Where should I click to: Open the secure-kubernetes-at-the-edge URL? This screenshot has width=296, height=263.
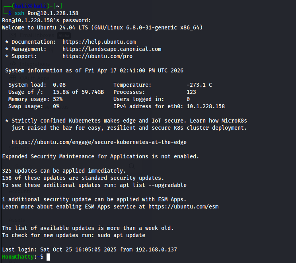pos(99,142)
